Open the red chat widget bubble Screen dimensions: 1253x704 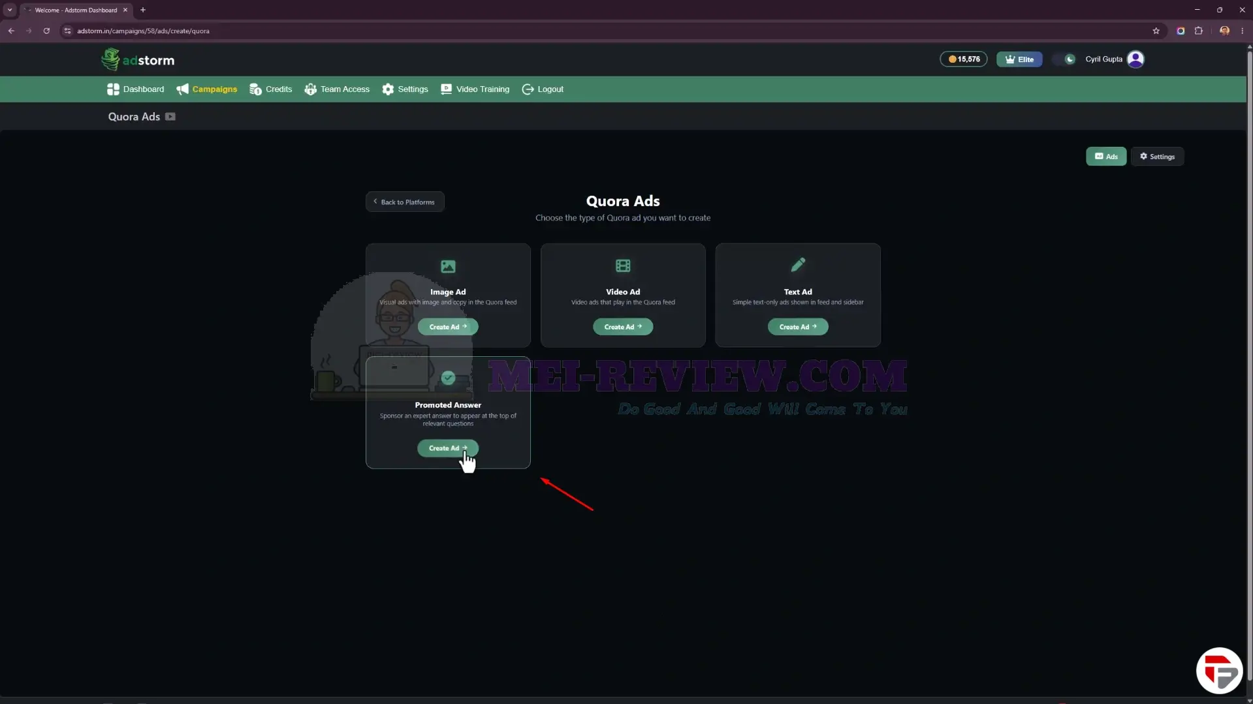1219,670
